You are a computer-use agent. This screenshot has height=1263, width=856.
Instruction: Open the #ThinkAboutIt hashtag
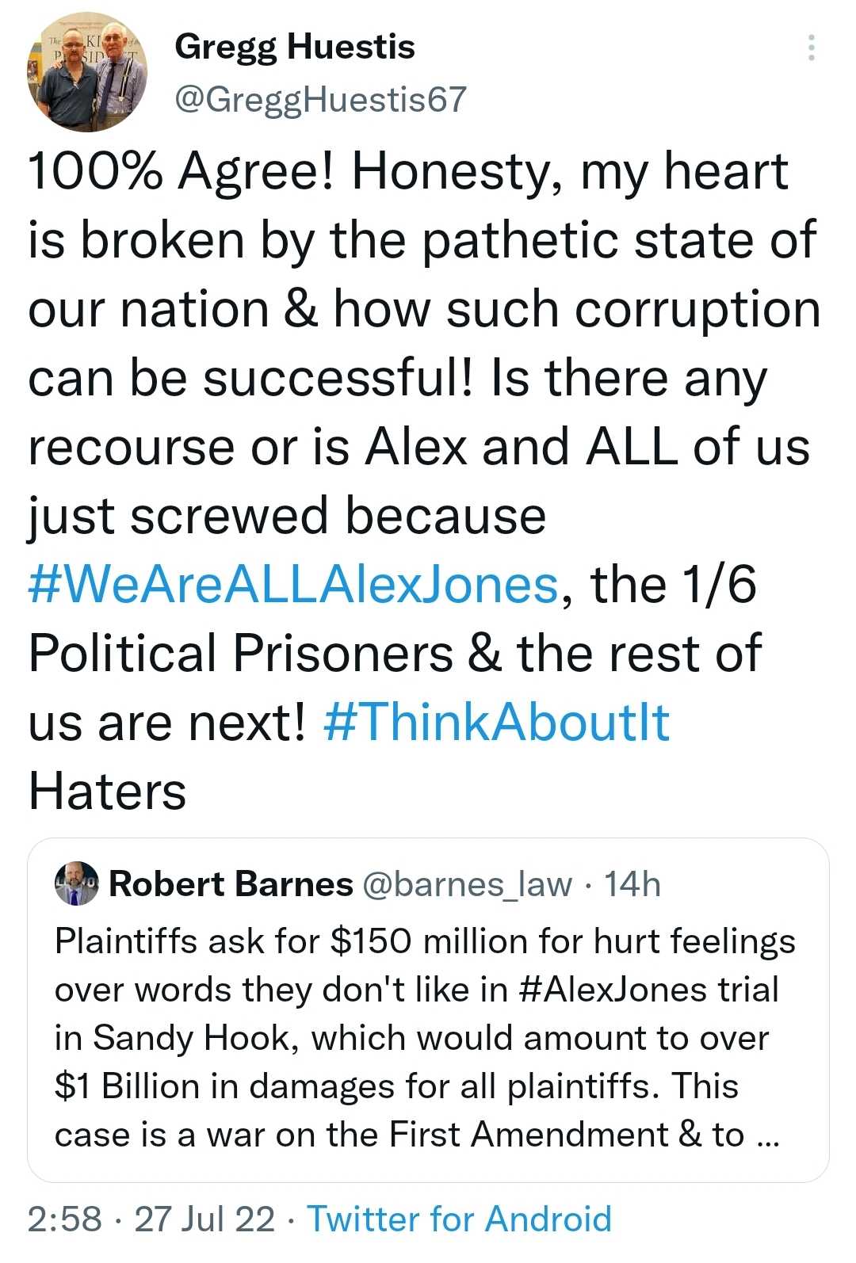click(497, 722)
